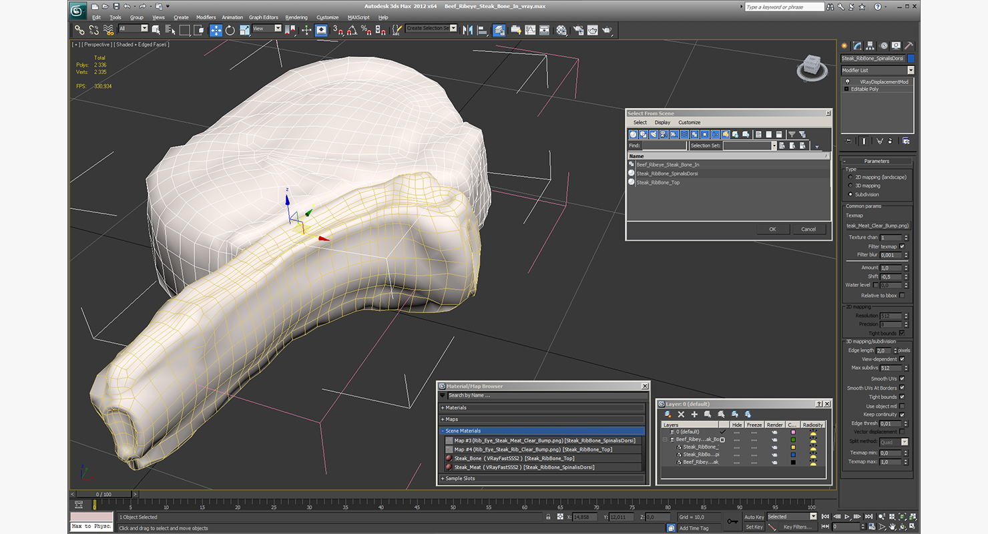
Task: Open the Modifiers menu
Action: pyautogui.click(x=206, y=17)
